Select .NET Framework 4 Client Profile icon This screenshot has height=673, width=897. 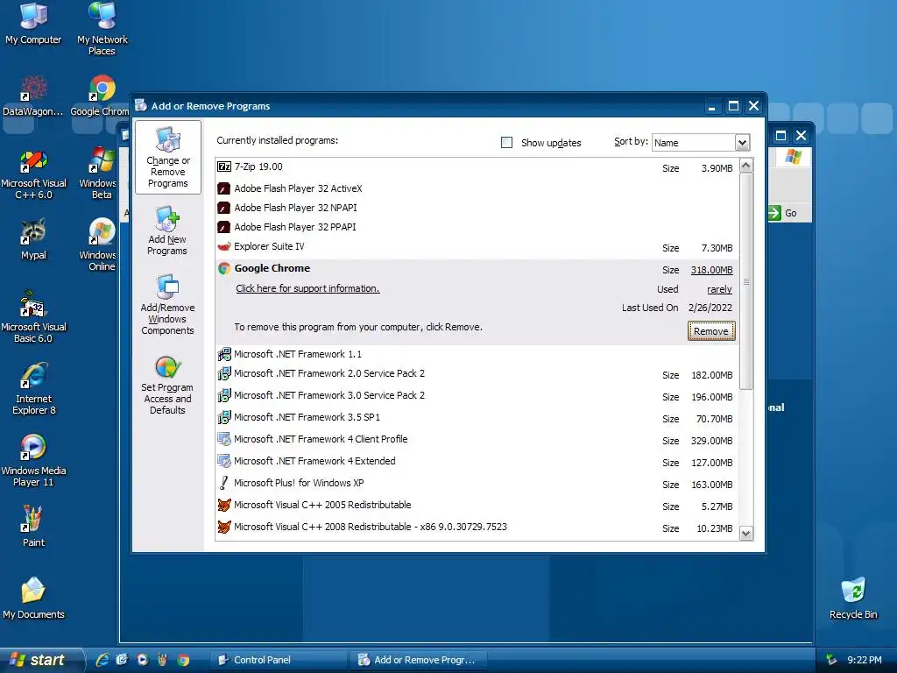coord(224,439)
